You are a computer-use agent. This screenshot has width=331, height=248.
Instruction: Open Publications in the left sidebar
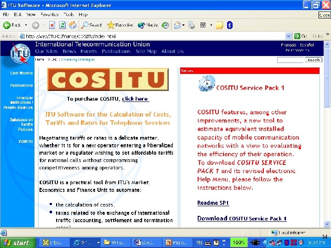[21, 85]
